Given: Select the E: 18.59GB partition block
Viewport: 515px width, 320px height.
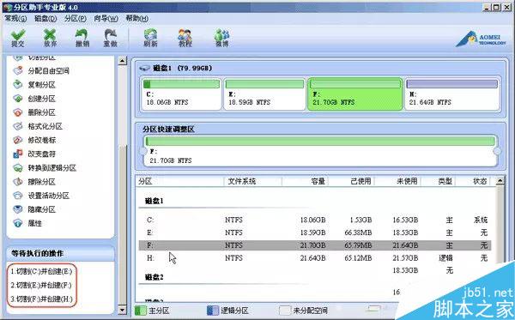Looking at the screenshot, I should point(264,94).
